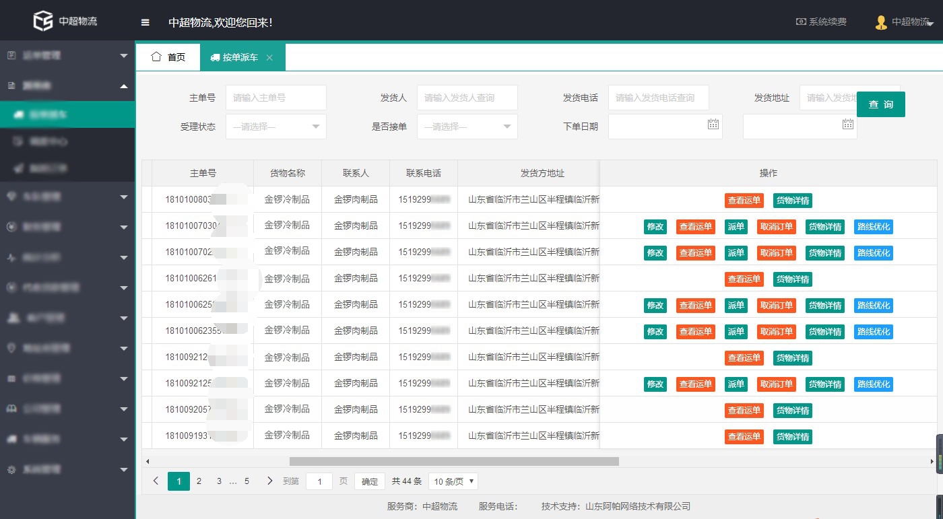The width and height of the screenshot is (943, 519).
Task: Click 派单 for order 1810100703
Action: (x=736, y=227)
